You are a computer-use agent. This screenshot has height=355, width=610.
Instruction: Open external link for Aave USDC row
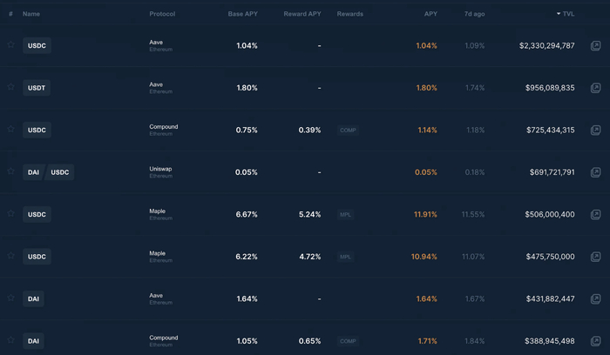[595, 45]
